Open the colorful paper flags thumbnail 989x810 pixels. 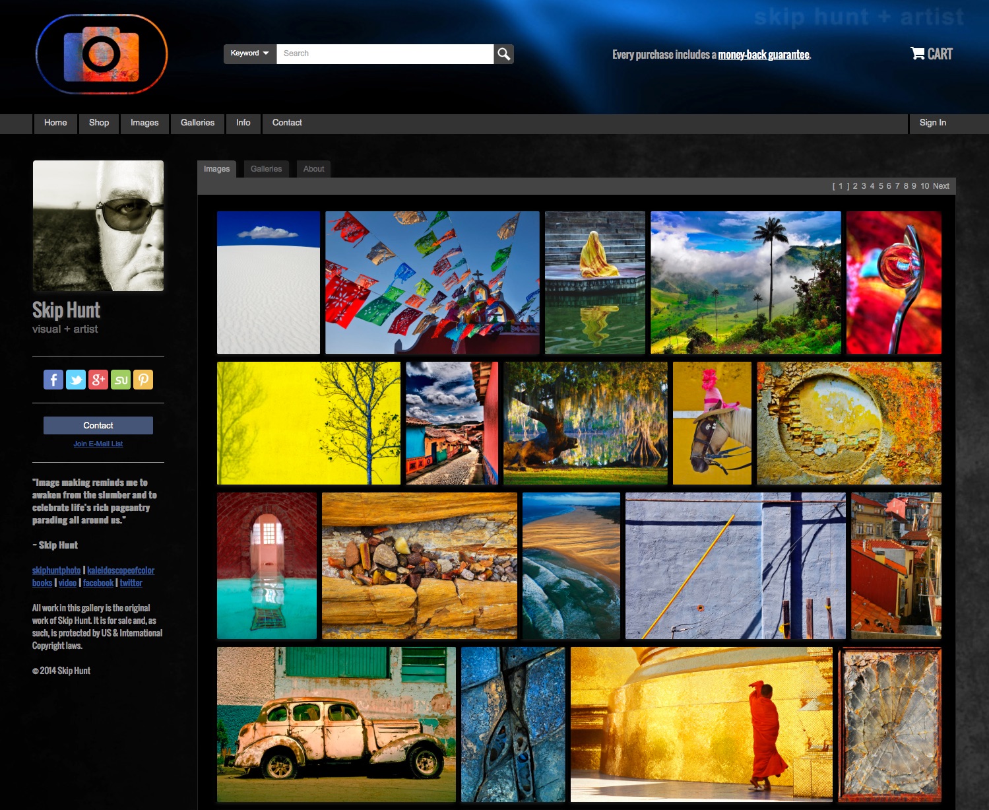(x=432, y=283)
